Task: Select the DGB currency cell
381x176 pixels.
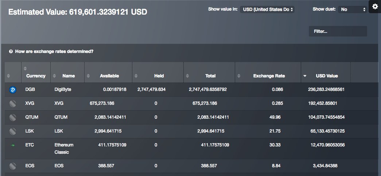Action: pos(30,89)
